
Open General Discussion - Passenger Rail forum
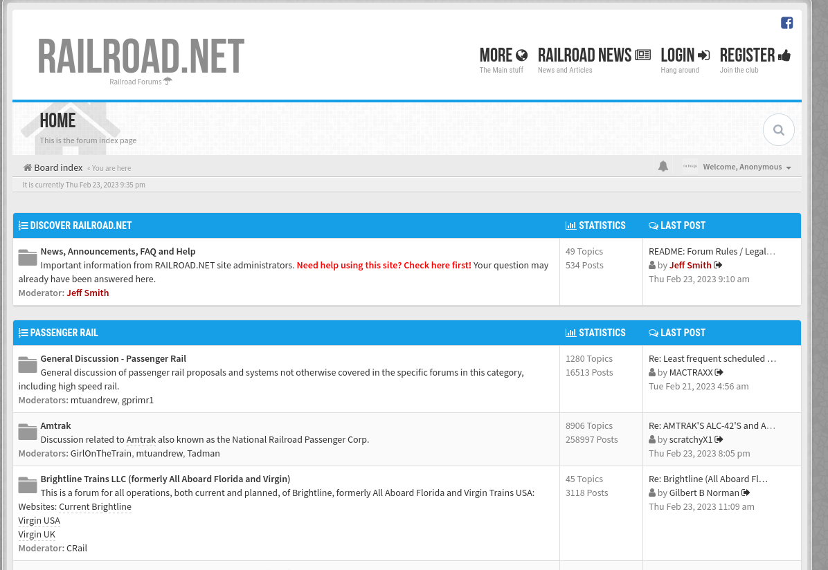[x=113, y=358]
